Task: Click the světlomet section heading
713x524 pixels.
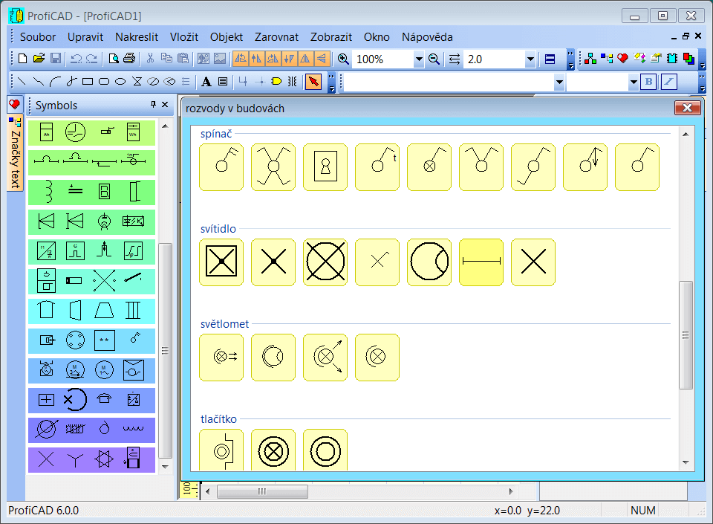Action: point(224,324)
